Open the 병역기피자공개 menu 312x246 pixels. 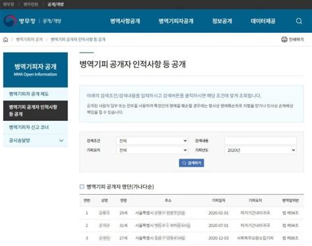click(x=176, y=21)
